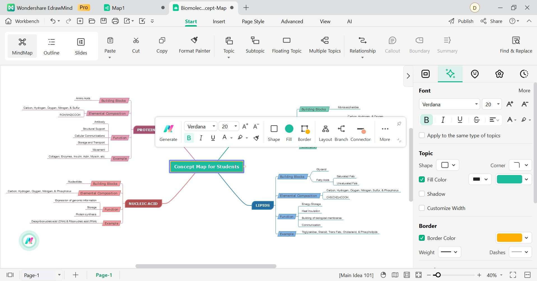Insert a Subtopic
Viewport: 537px width, 281px height.
click(x=255, y=45)
